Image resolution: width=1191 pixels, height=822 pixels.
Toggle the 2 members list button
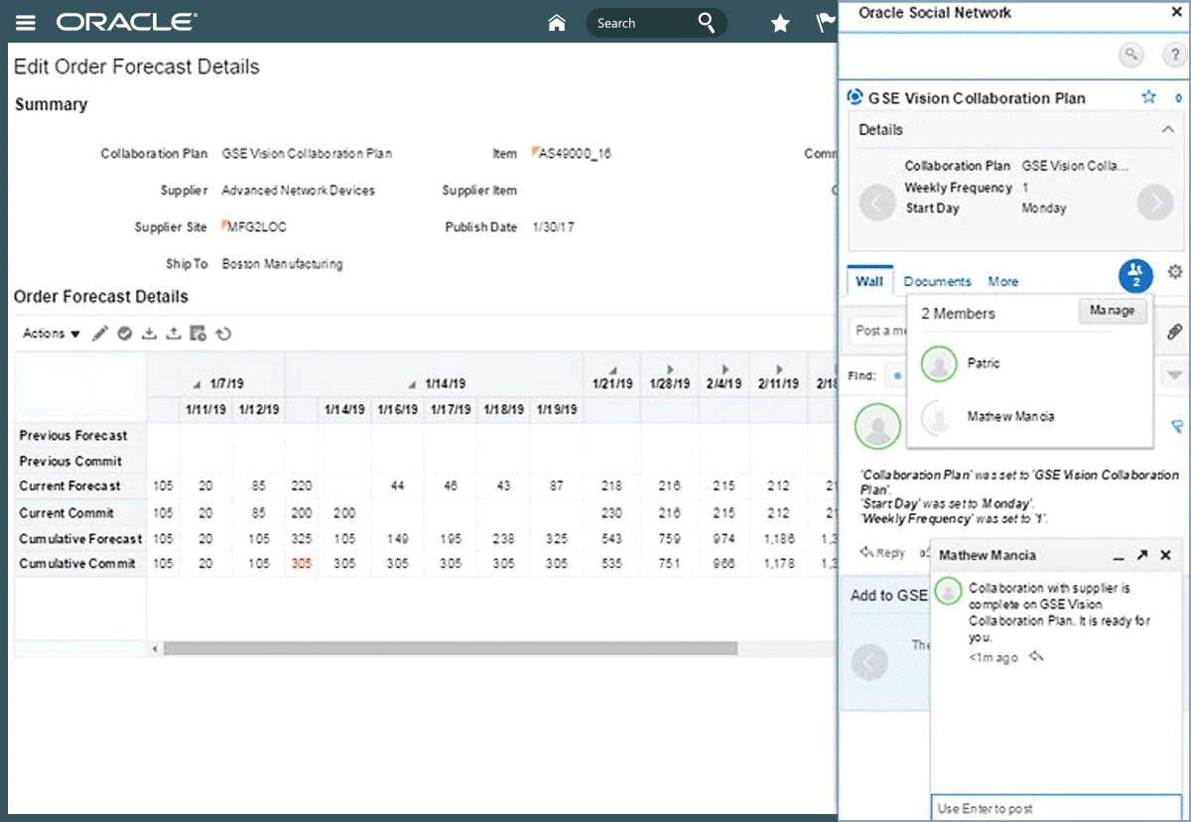pyautogui.click(x=1135, y=275)
